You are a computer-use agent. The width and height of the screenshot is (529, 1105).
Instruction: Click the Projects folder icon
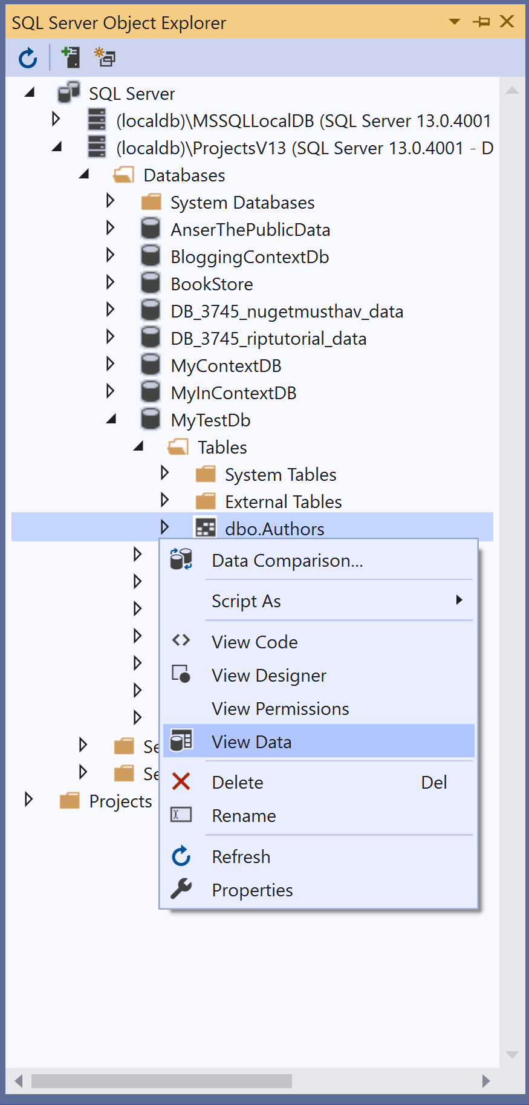pos(70,801)
